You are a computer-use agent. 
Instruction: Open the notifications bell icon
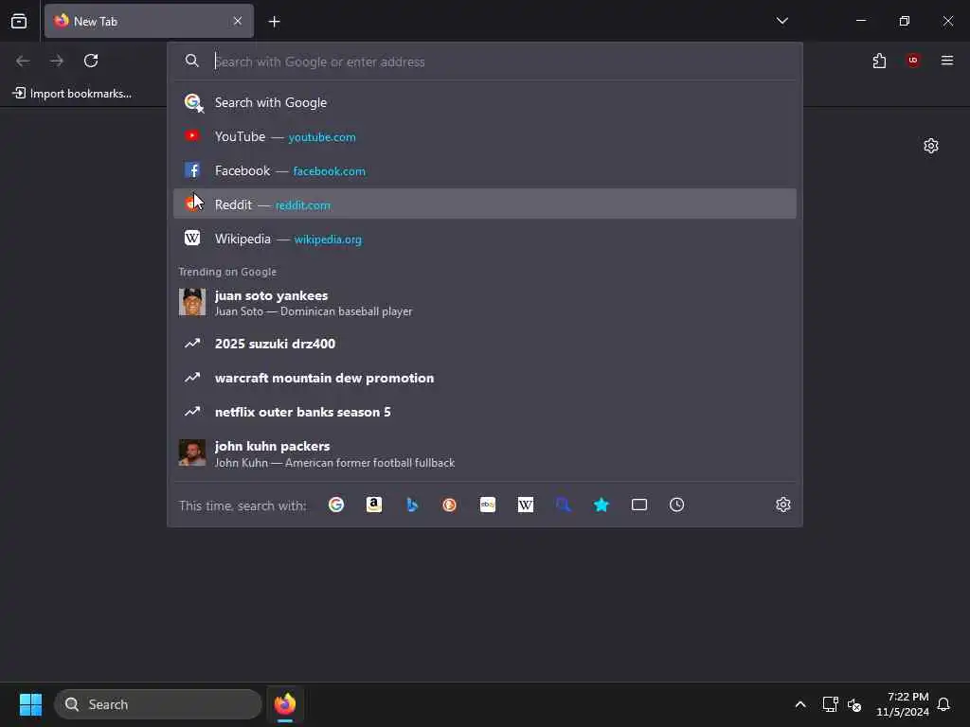click(943, 704)
